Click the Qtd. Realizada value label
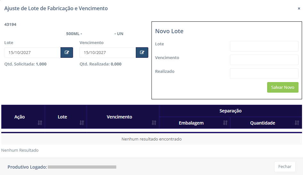The width and height of the screenshot is (303, 175). pos(101,64)
